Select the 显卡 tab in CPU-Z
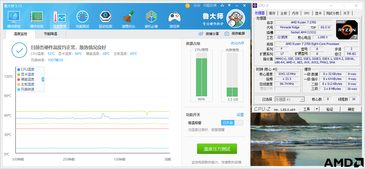Viewport: 365px width, 169px height. click(x=318, y=13)
